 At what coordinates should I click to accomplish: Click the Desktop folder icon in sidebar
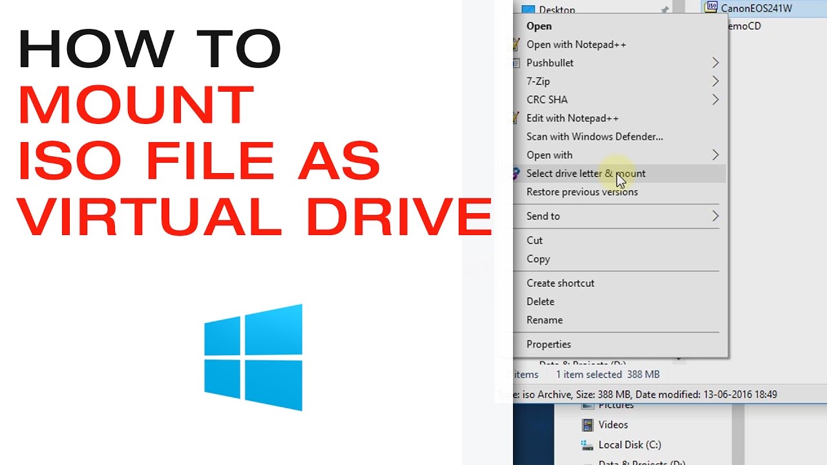pos(528,10)
